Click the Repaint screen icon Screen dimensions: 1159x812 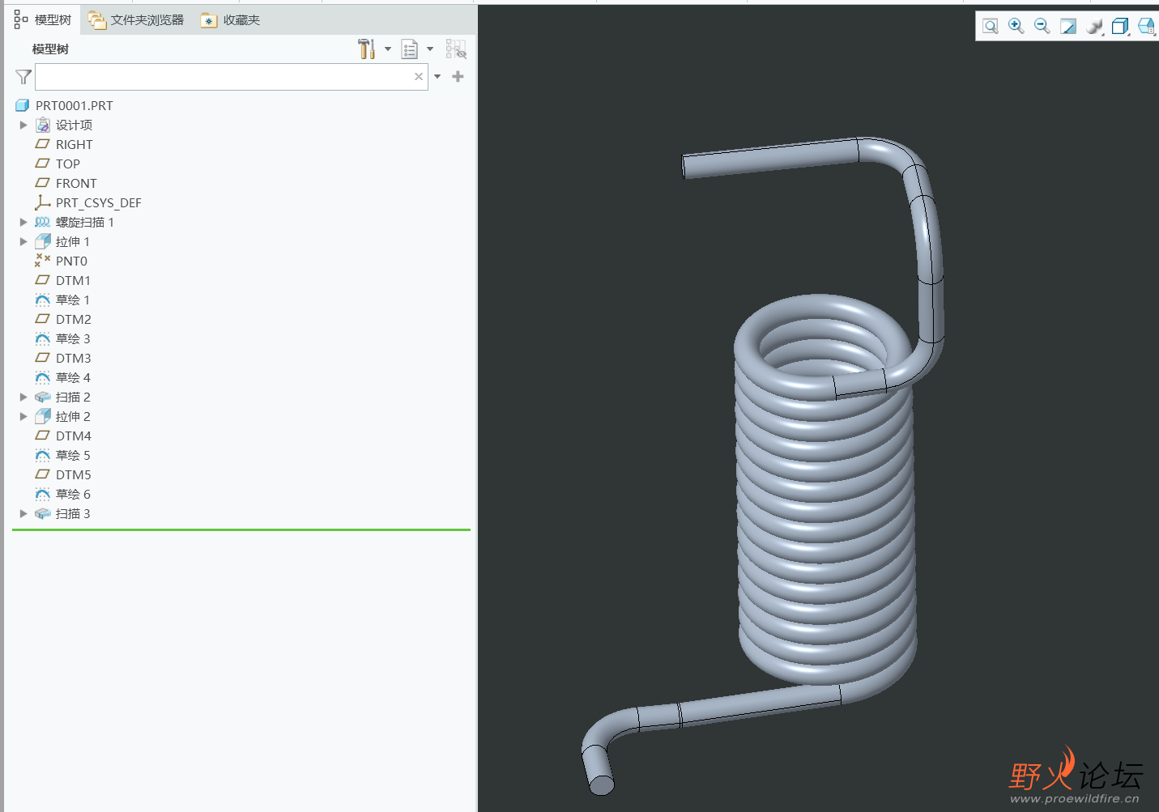(x=1068, y=26)
